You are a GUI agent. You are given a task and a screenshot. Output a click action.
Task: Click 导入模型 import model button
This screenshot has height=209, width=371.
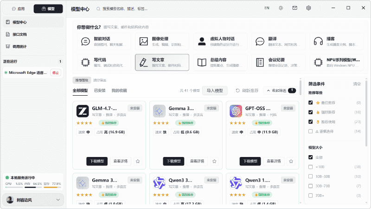(x=215, y=91)
